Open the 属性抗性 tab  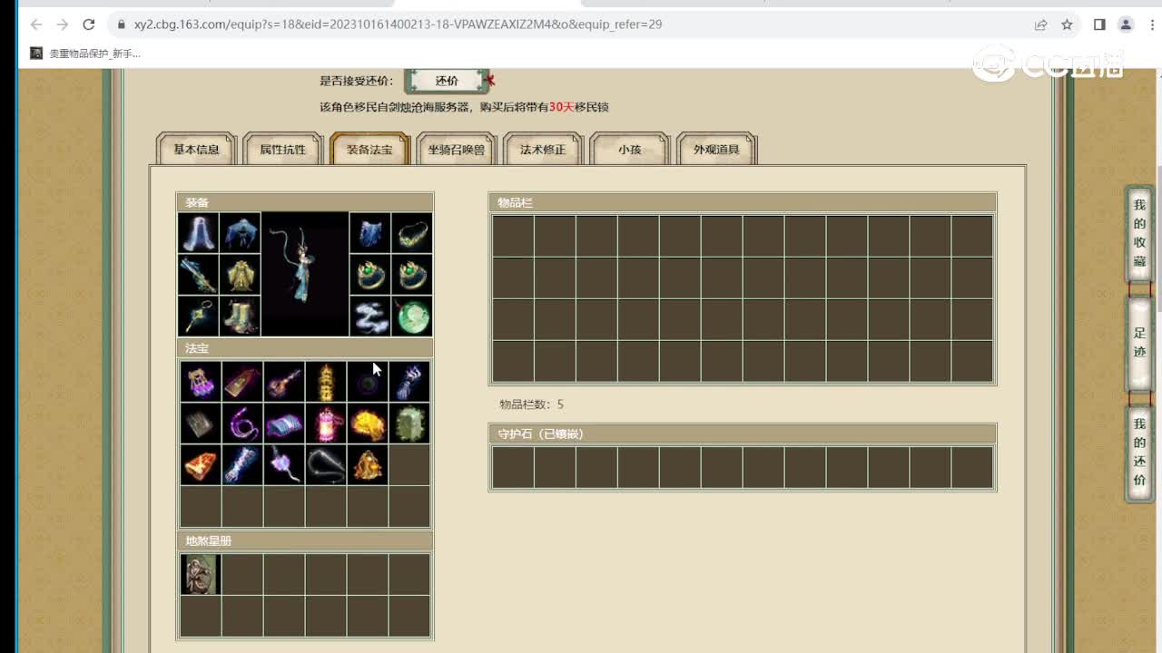(x=283, y=150)
